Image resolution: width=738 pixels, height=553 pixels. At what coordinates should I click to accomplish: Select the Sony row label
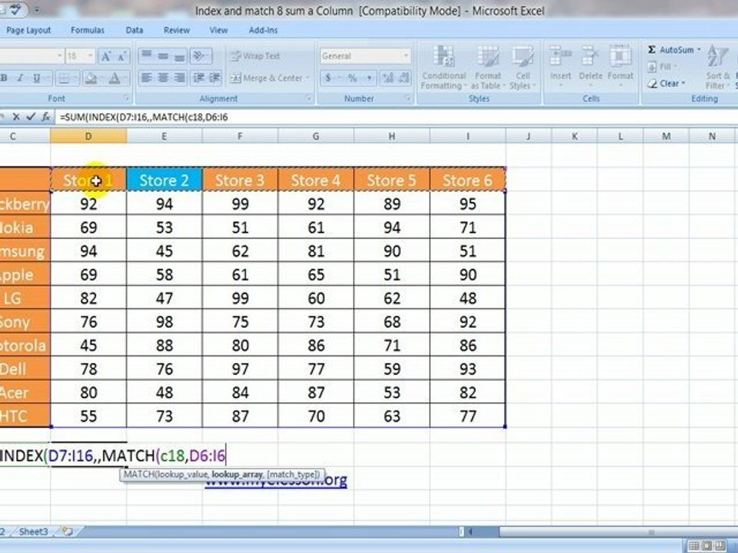[25, 322]
